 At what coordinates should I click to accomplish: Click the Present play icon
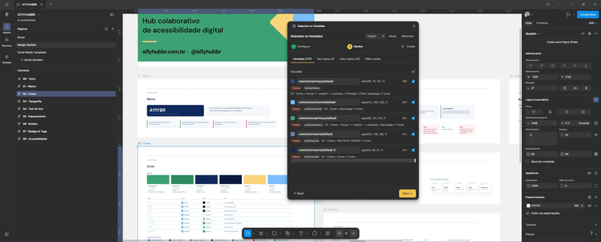click(x=568, y=15)
